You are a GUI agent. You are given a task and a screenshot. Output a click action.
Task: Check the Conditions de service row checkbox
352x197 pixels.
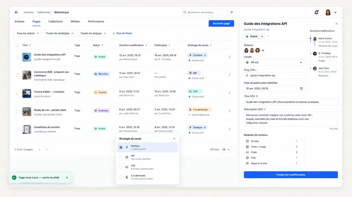tap(17, 129)
